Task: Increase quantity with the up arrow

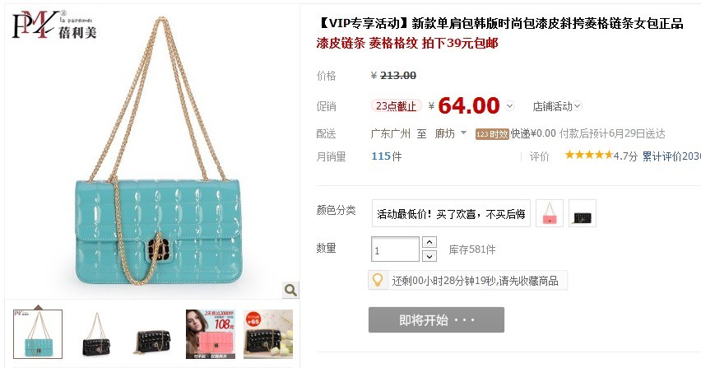Action: (x=429, y=242)
